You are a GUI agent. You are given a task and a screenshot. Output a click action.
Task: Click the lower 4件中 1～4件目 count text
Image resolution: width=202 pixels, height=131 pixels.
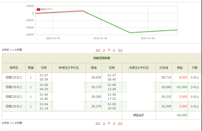[x=12, y=123]
